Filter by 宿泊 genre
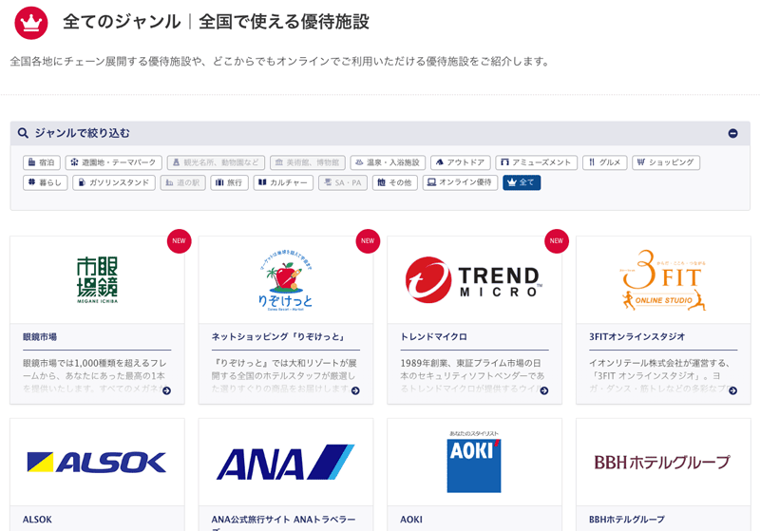The width and height of the screenshot is (760, 531). (x=42, y=162)
